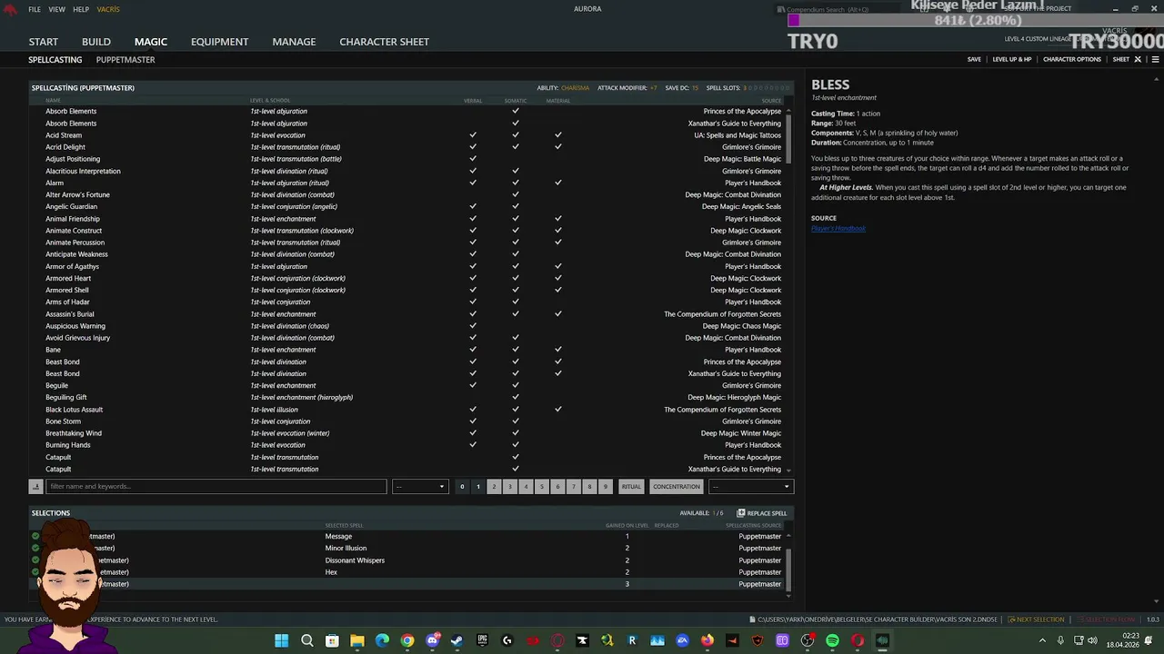Click the spell filter input field
The image size is (1164, 654).
(x=216, y=487)
